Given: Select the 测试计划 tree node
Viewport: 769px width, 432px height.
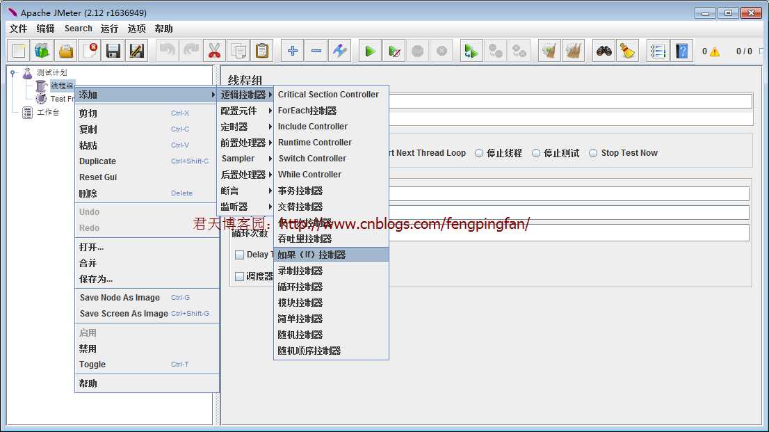Looking at the screenshot, I should pyautogui.click(x=51, y=72).
